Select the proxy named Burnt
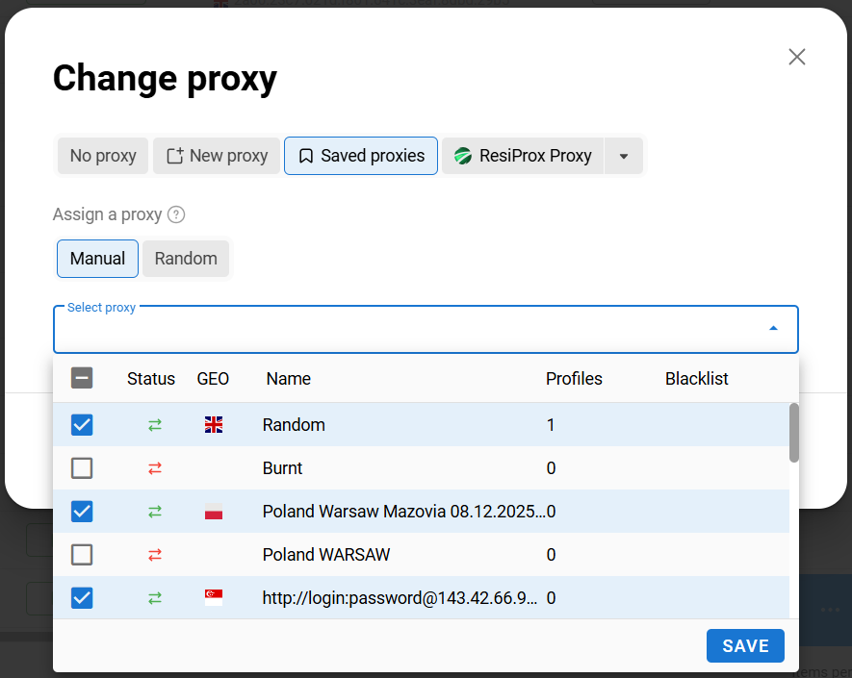Image resolution: width=852 pixels, height=678 pixels. (x=282, y=468)
